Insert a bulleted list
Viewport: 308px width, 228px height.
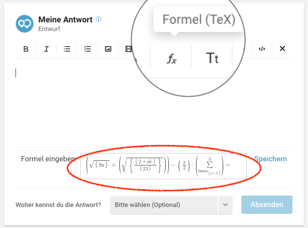[x=67, y=49]
